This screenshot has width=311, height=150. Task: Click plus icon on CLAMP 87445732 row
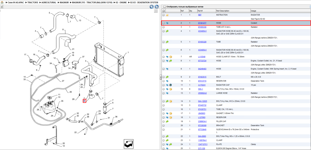click(164, 105)
